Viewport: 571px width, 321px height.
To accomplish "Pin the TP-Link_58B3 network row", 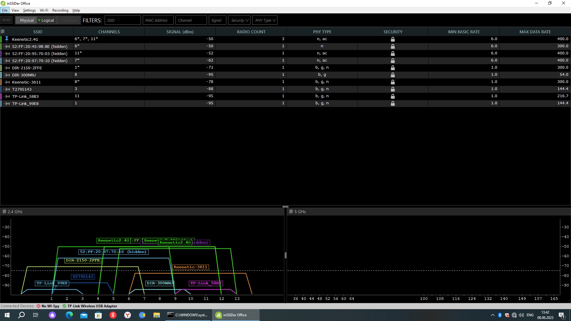I will 7,96.
